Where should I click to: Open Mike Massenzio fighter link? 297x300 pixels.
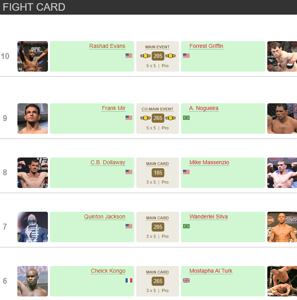coord(209,162)
